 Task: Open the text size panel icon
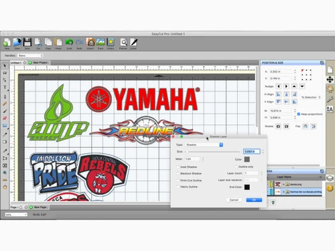pos(330,109)
